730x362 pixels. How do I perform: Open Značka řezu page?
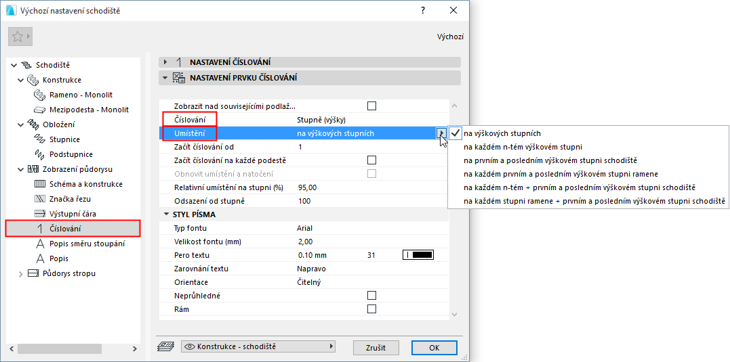pos(70,199)
